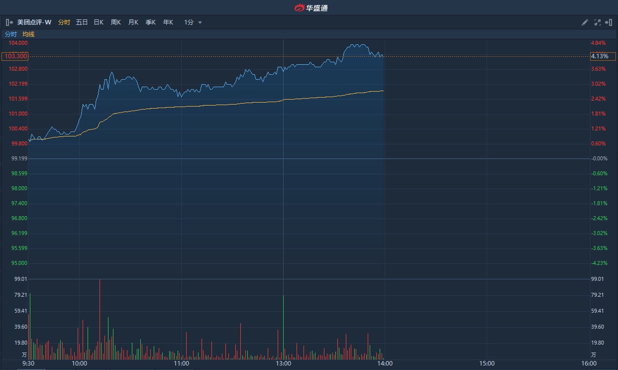Switch to the 日K chart tab
This screenshot has width=618, height=370.
99,22
